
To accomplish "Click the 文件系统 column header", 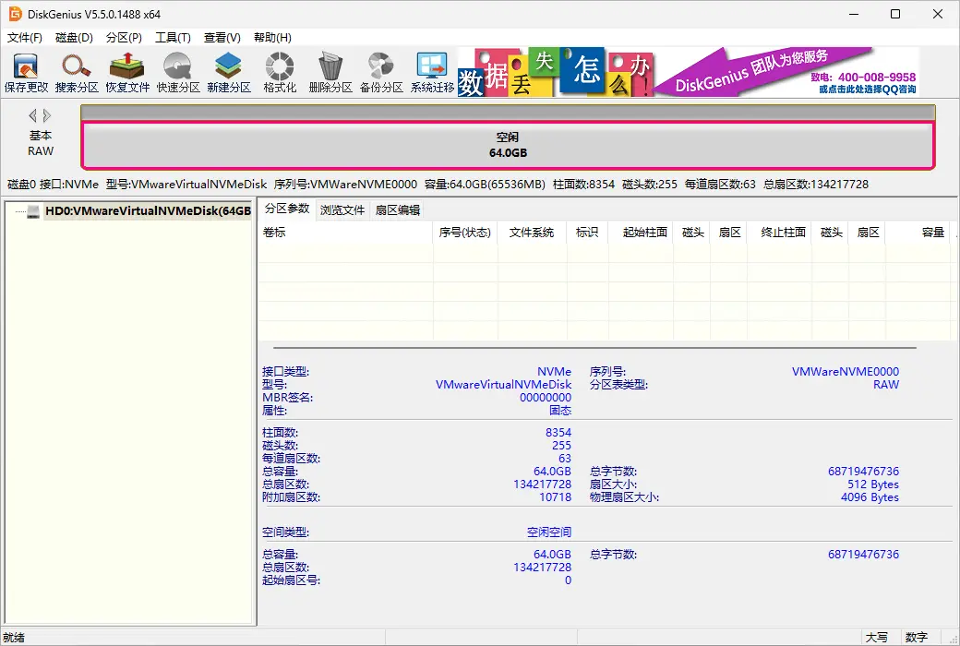I will (532, 233).
